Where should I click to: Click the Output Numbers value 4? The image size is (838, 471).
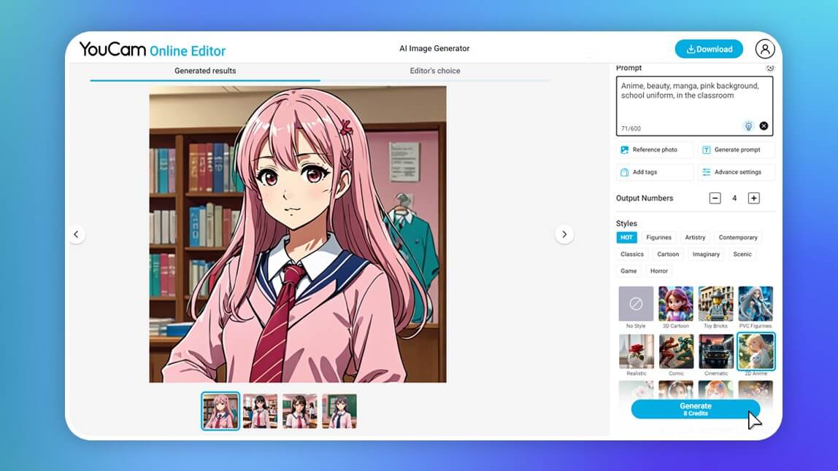(734, 198)
